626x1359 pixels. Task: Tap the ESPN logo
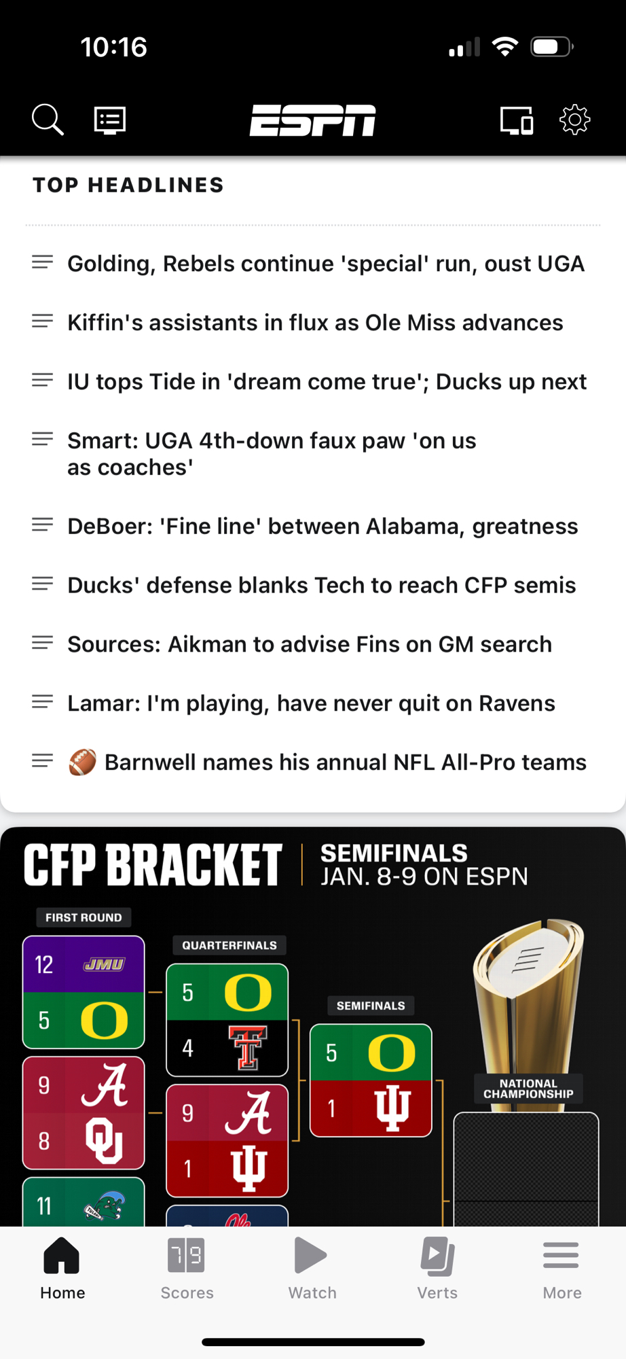click(312, 120)
